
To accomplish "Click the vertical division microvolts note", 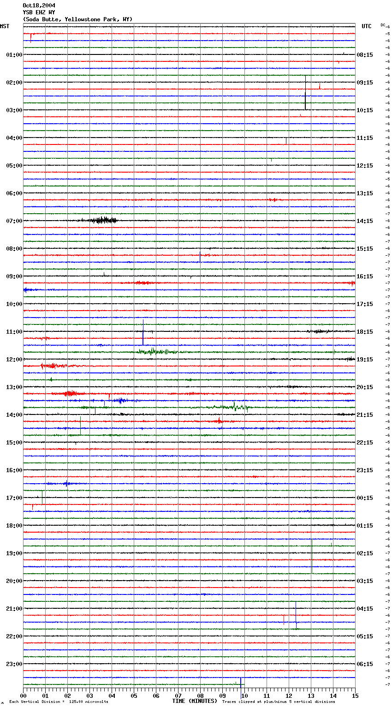I will pyautogui.click(x=59, y=702).
